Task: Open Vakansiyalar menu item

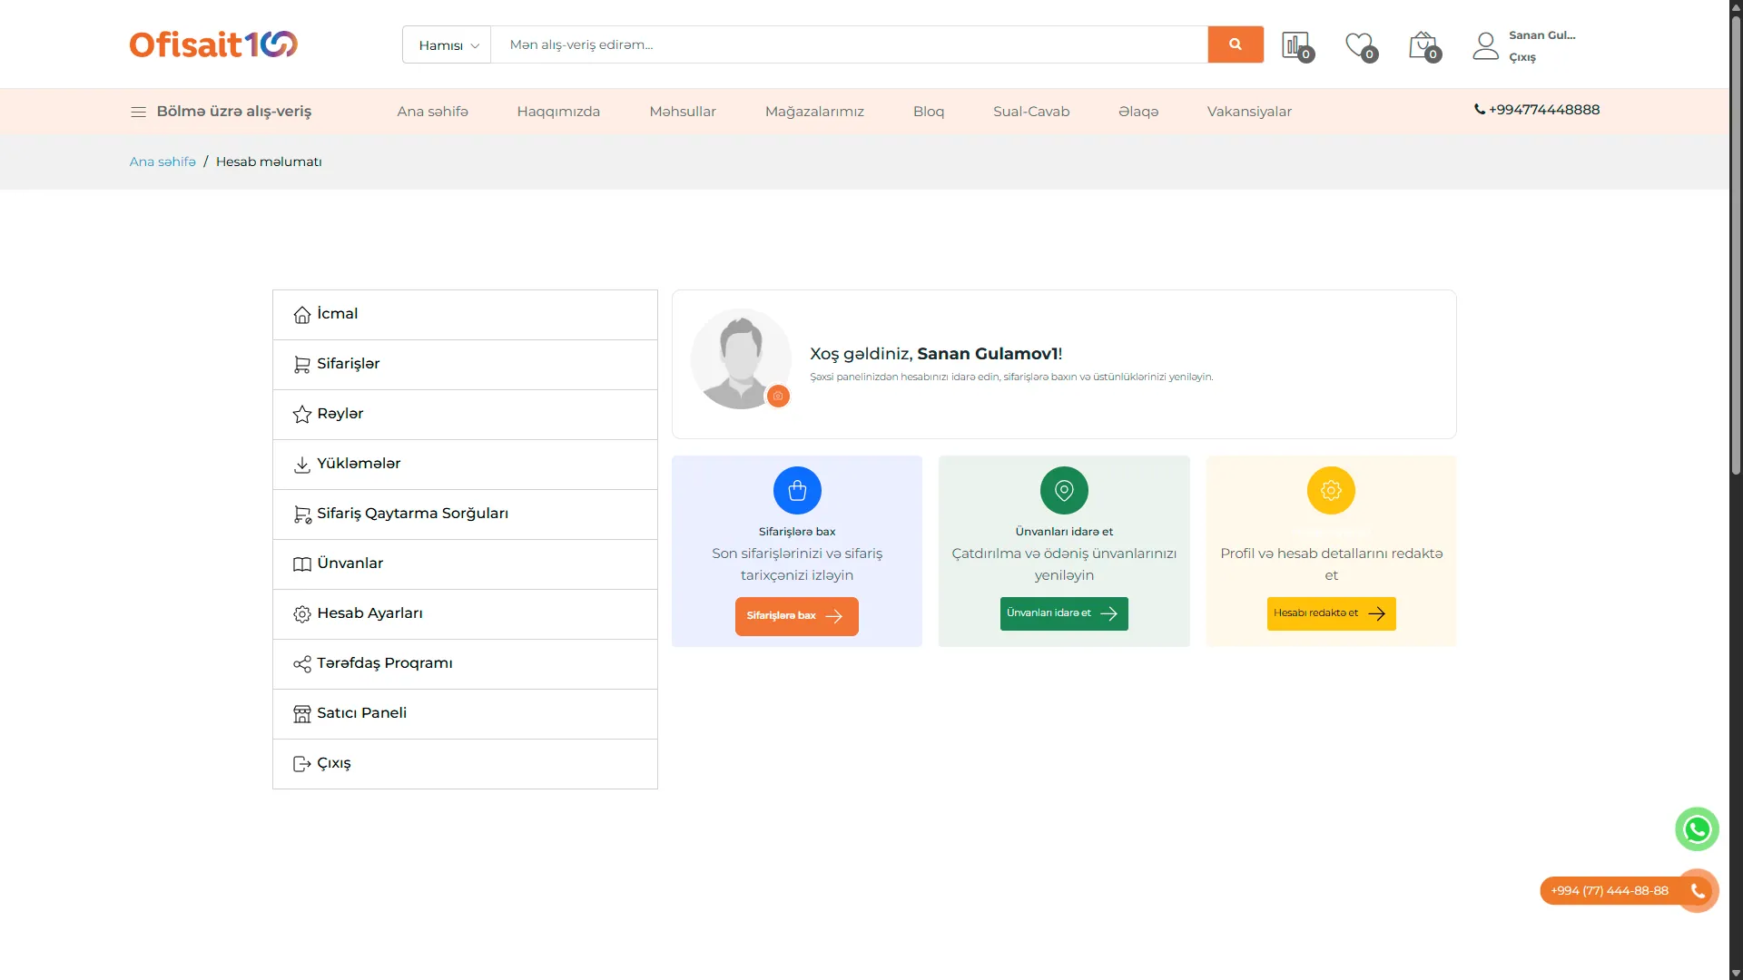Action: 1249,112
